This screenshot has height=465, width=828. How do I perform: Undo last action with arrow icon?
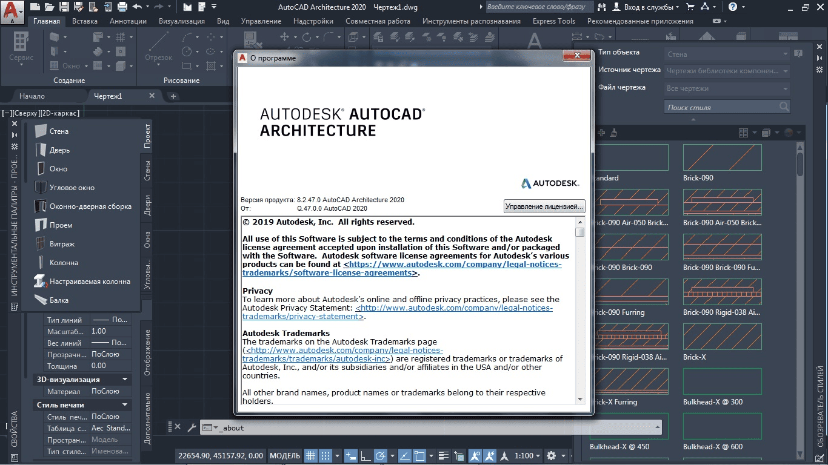(x=137, y=7)
